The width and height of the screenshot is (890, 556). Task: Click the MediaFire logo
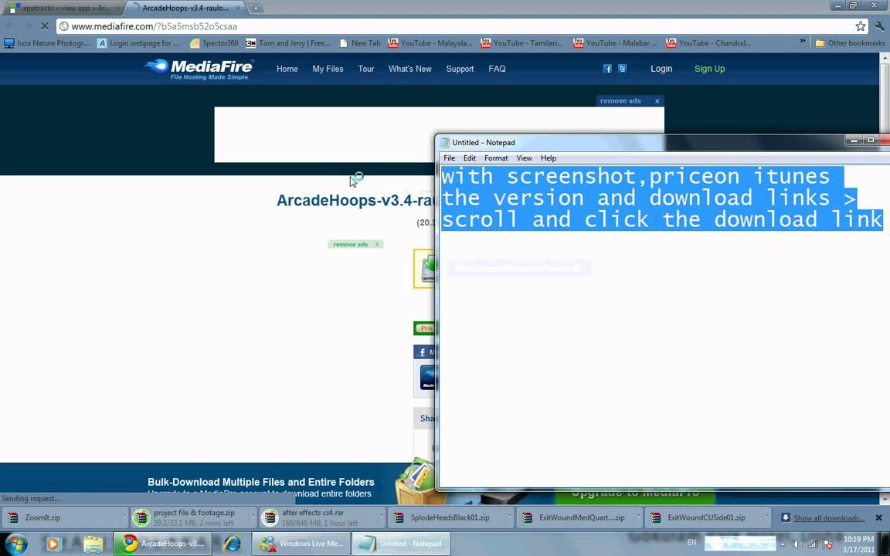point(199,69)
